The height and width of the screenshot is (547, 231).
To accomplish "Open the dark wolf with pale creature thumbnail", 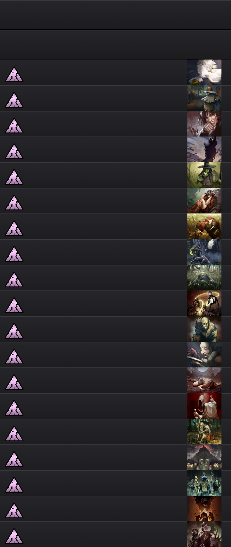I will [204, 252].
